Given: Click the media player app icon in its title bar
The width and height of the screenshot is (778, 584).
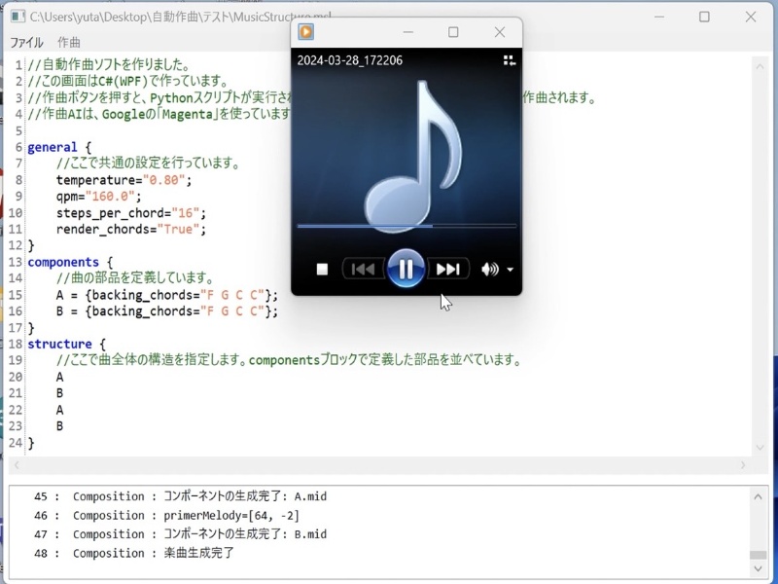Looking at the screenshot, I should 305,32.
